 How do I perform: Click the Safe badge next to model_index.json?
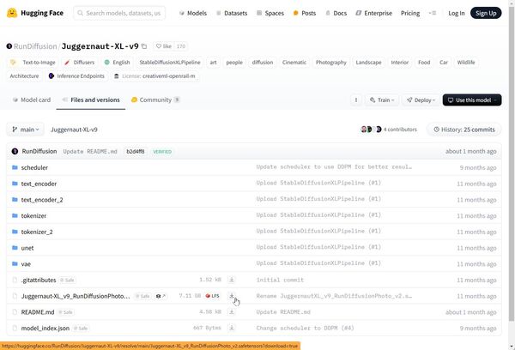tap(81, 329)
